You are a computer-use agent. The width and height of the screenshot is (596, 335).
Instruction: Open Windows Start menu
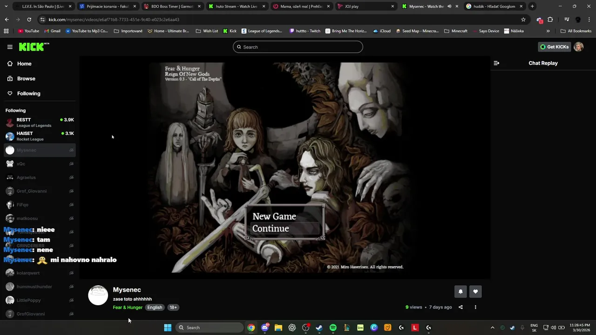tap(168, 328)
